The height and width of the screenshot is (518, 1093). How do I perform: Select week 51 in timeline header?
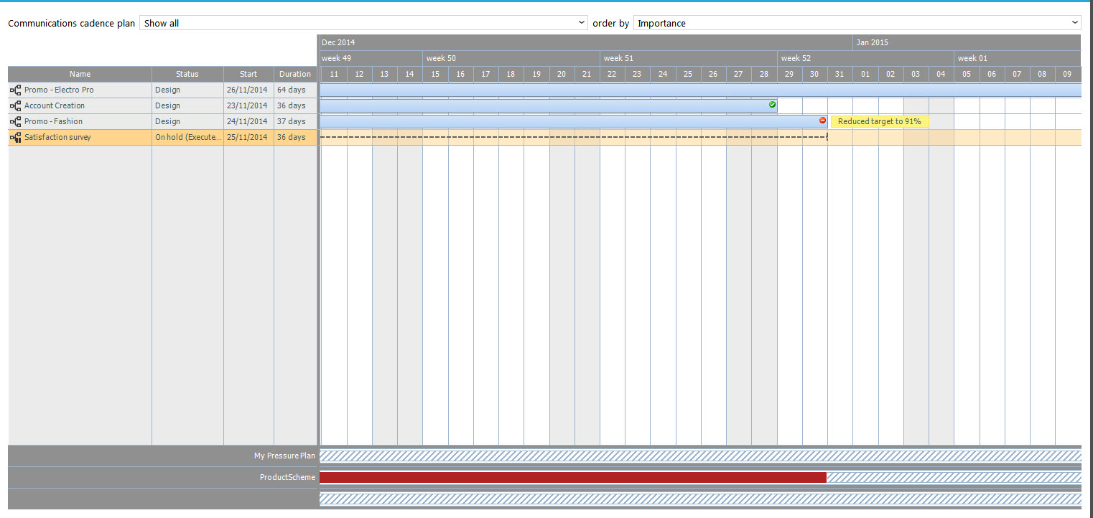[688, 58]
